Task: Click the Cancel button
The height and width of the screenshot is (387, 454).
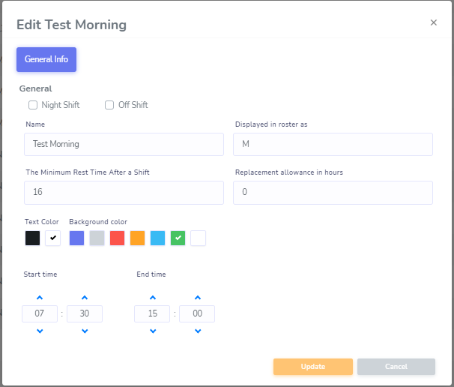Action: [396, 367]
